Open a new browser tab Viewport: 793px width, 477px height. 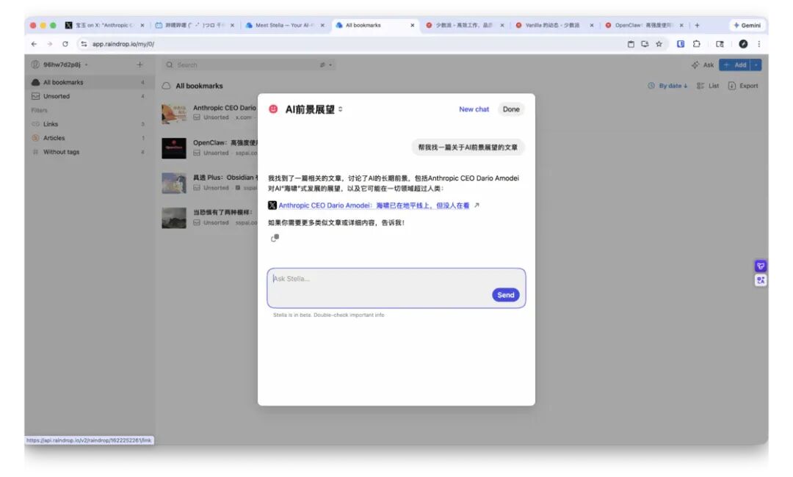pyautogui.click(x=697, y=25)
